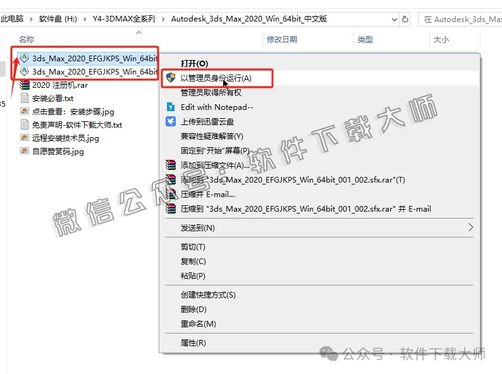Click the WinRAR icon beside 添加到压缩文件(A)...
This screenshot has height=374, width=502.
(171, 165)
